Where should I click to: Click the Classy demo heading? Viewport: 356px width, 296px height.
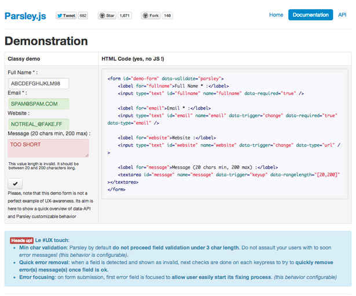pos(24,59)
